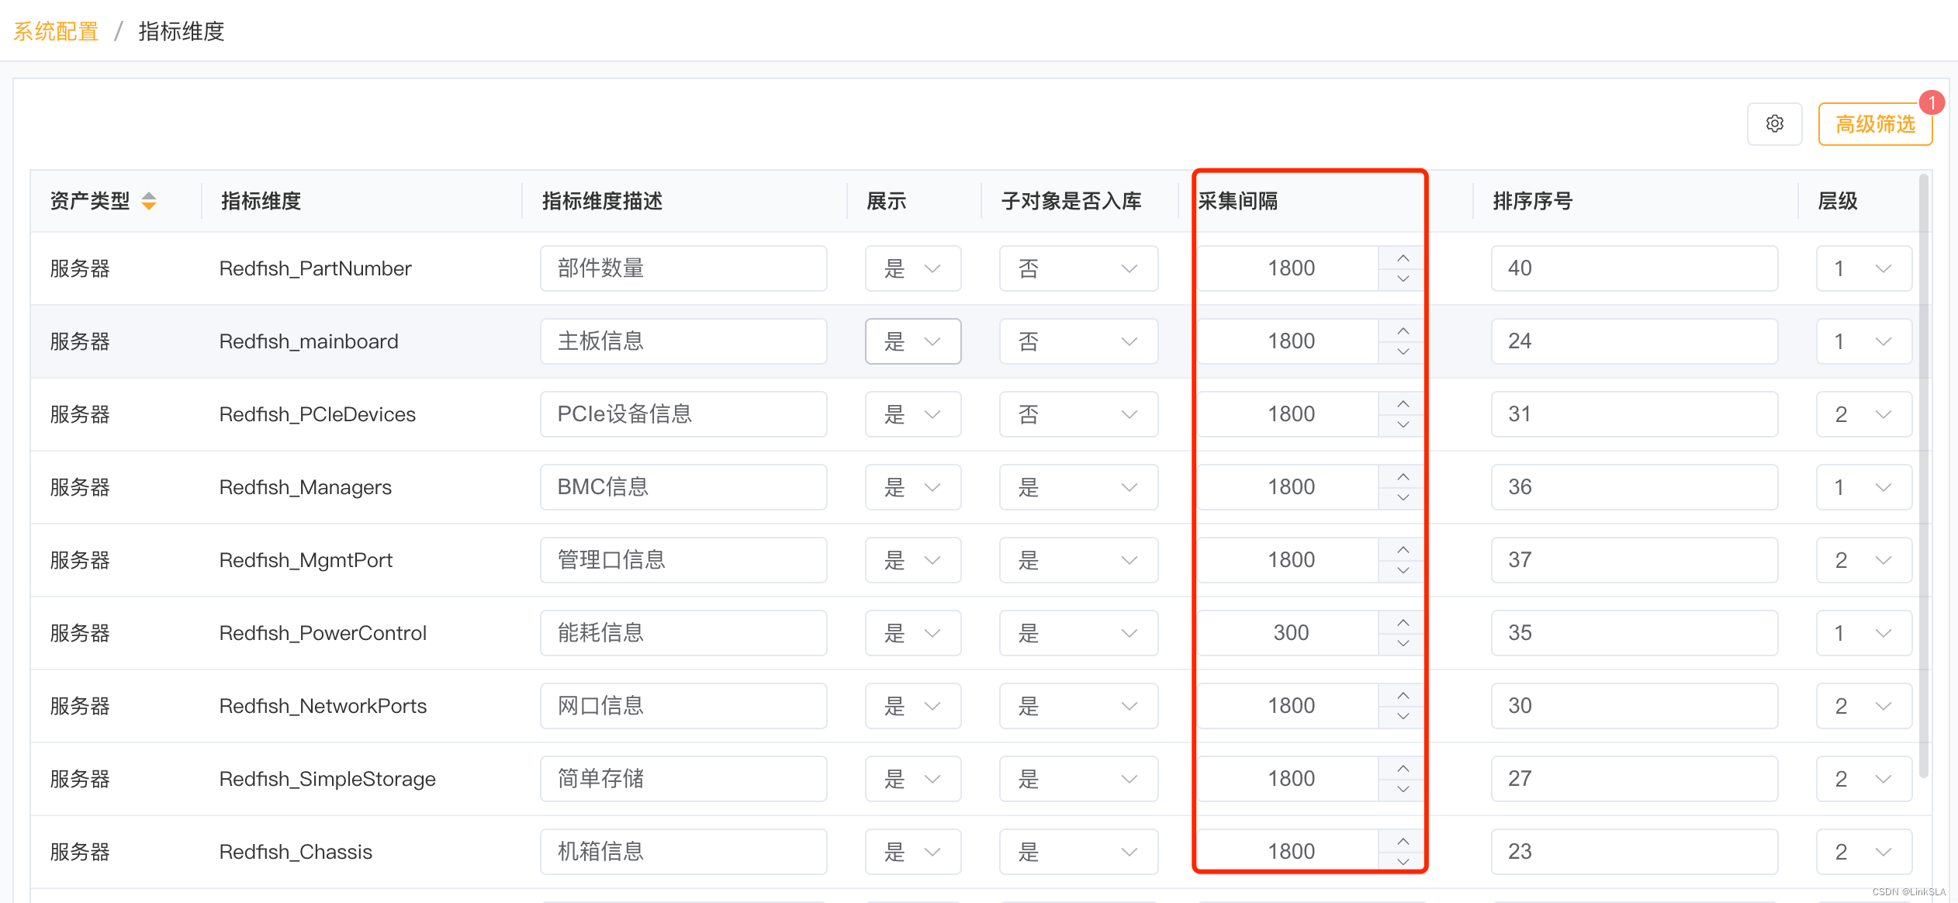Open 展示 dropdown for Redfish_Chassis
Viewport: 1958px width, 903px height.
pos(913,852)
